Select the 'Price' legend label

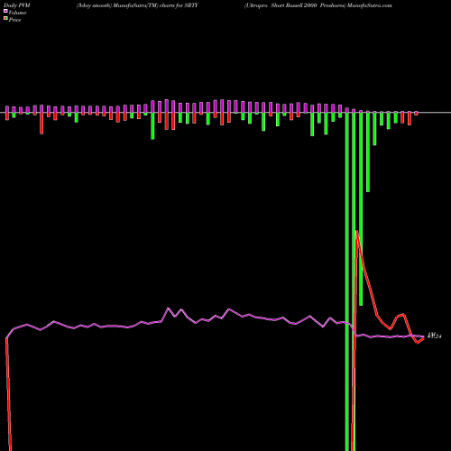[x=14, y=20]
